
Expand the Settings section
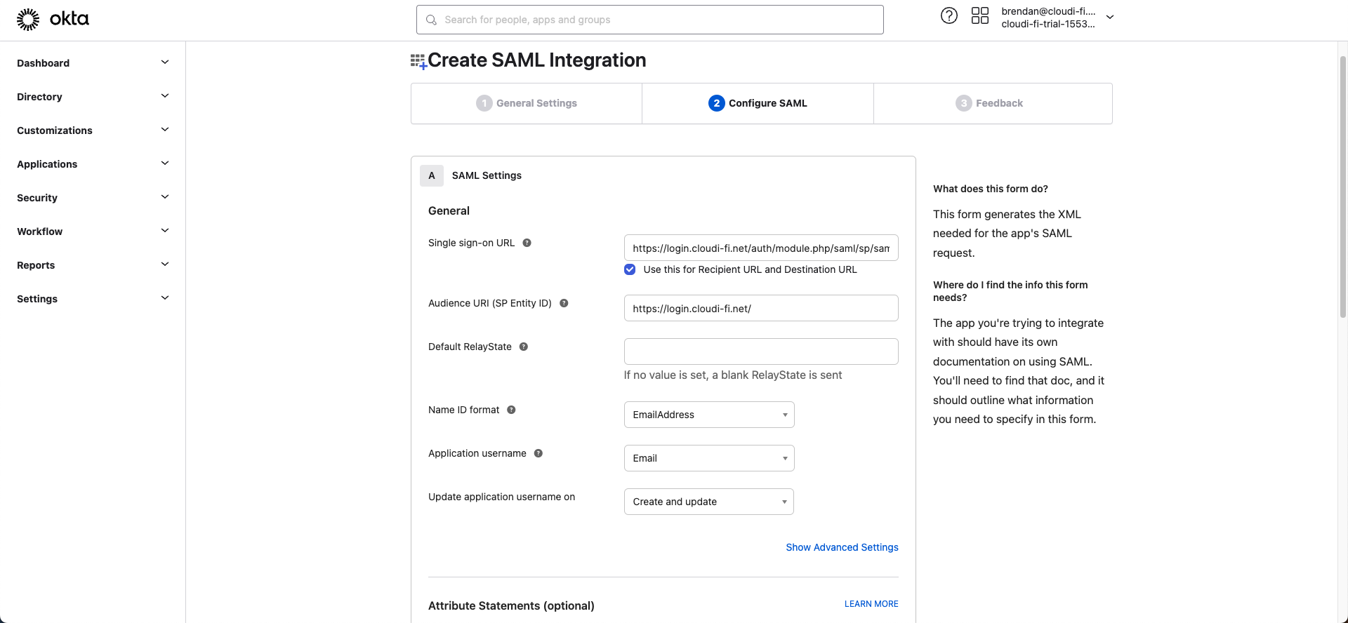(93, 299)
